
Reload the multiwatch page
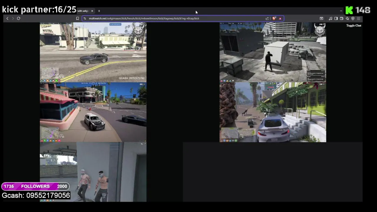(19, 18)
